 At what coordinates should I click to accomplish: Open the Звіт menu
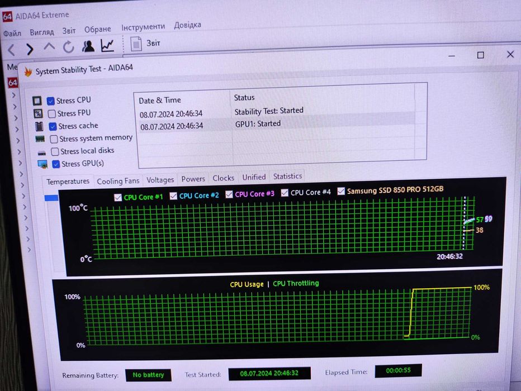click(x=69, y=31)
